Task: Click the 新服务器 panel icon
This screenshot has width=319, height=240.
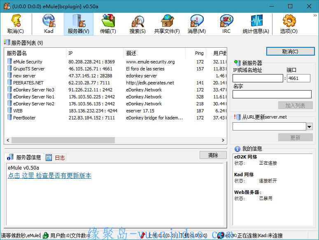Action: click(238, 63)
